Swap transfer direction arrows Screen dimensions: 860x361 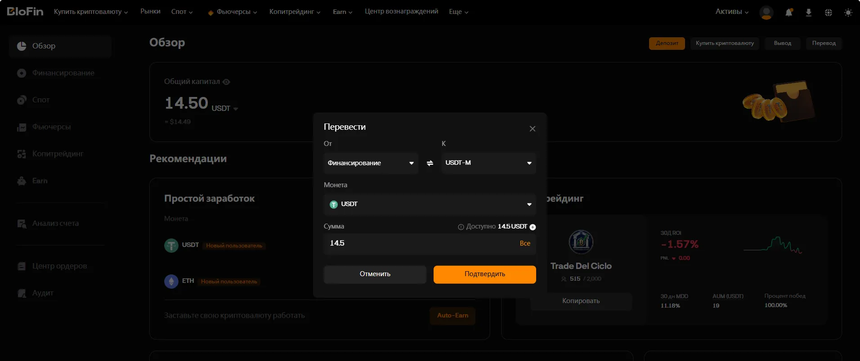[430, 163]
